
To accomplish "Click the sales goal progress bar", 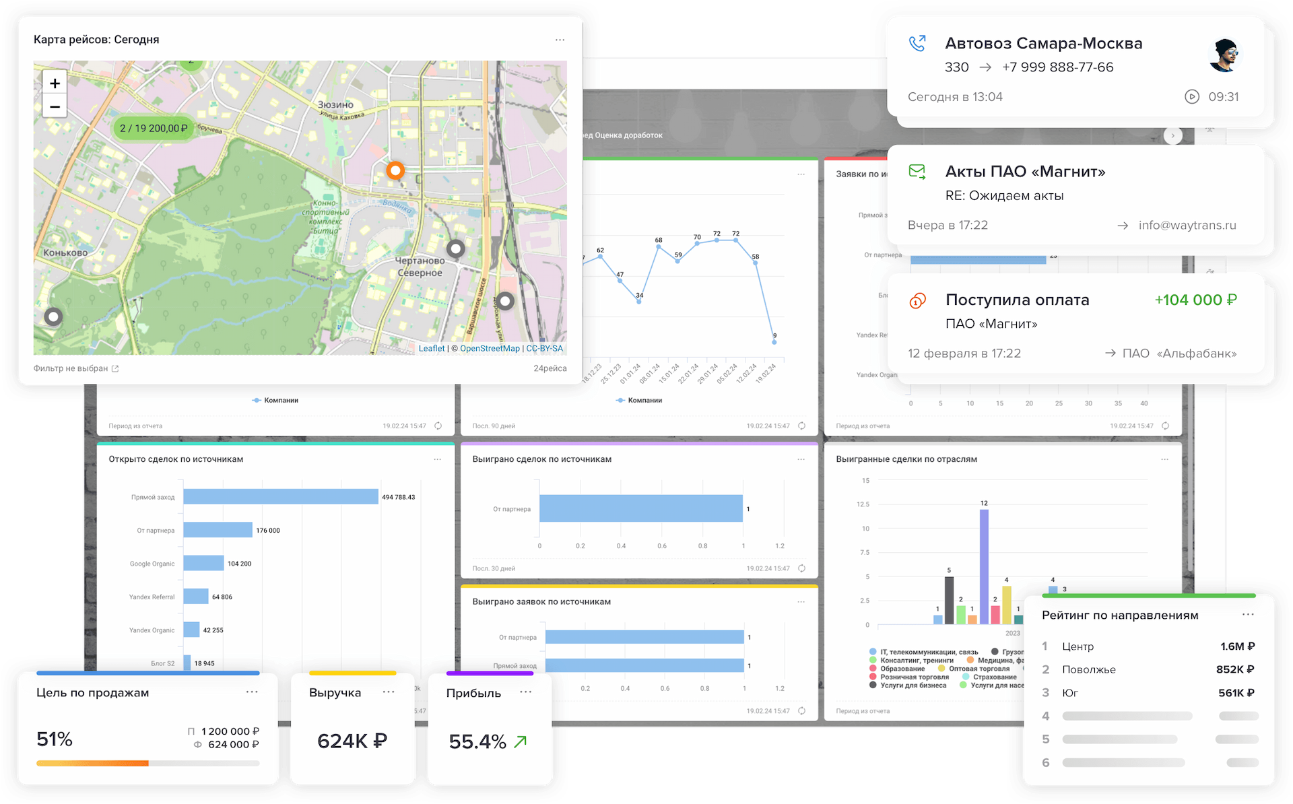I will (x=148, y=763).
